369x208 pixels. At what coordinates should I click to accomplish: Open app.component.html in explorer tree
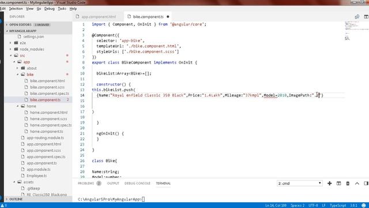pyautogui.click(x=44, y=144)
